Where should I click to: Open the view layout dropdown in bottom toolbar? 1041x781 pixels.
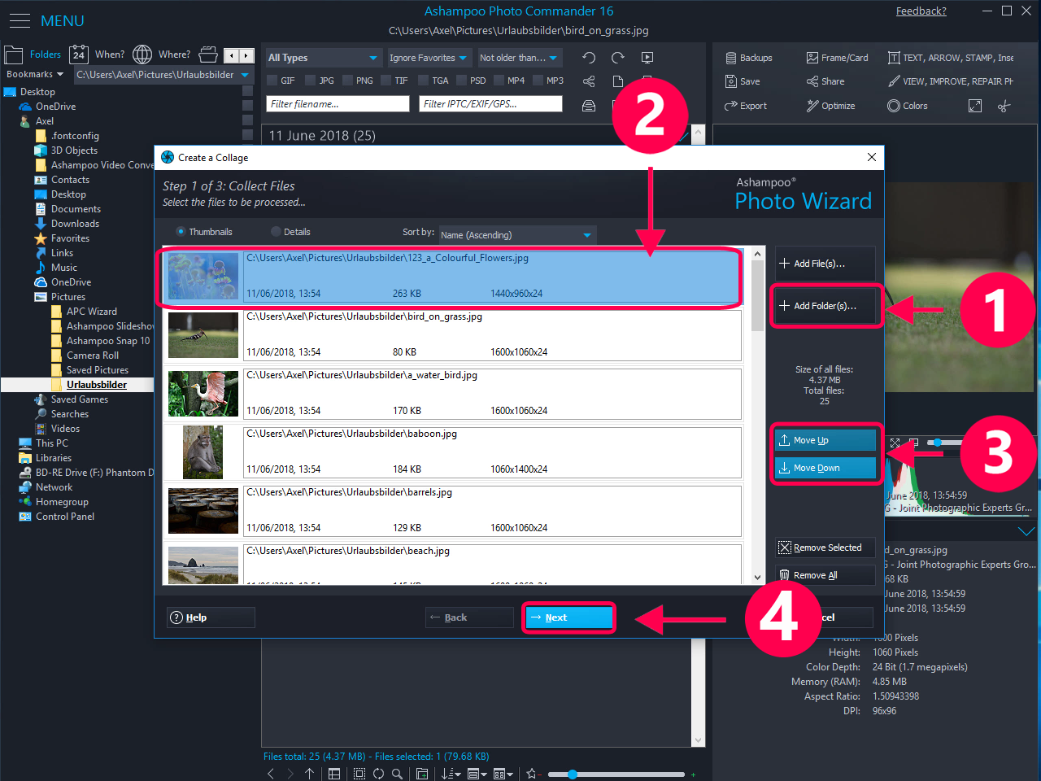[478, 774]
